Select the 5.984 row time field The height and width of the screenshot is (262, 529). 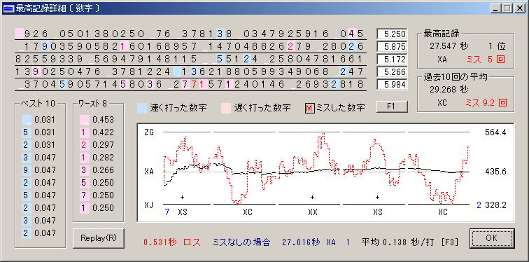tap(392, 85)
